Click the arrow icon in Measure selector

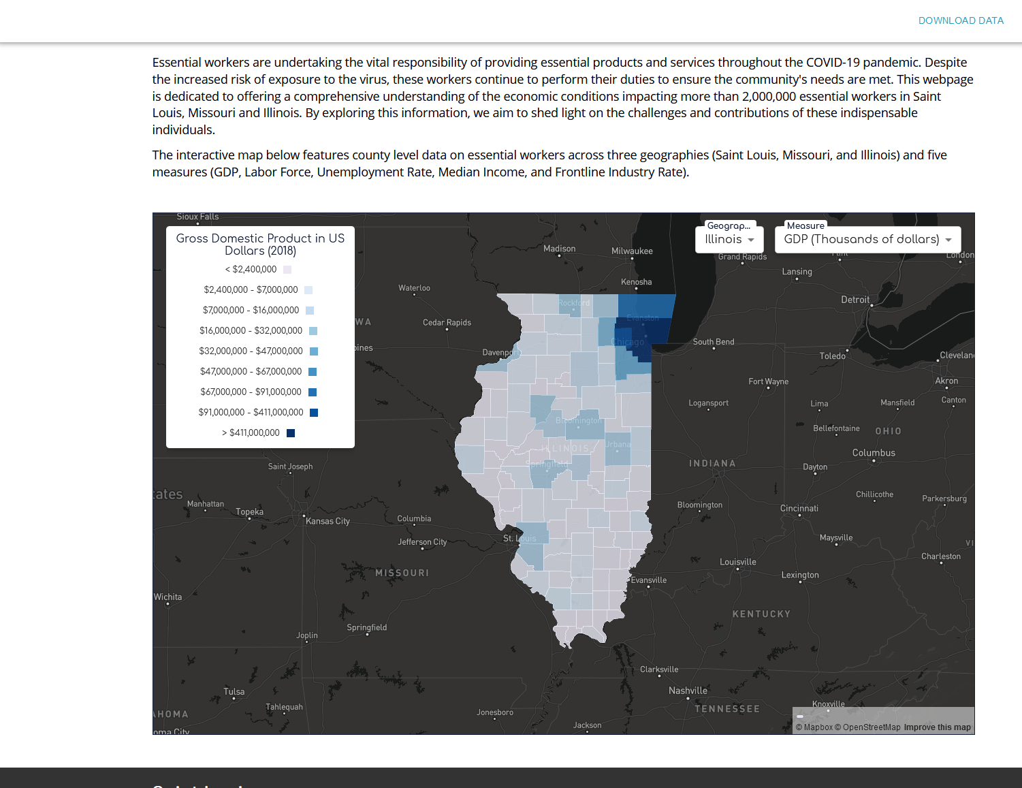948,240
